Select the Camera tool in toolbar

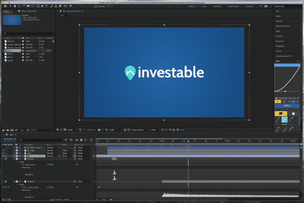point(28,6)
